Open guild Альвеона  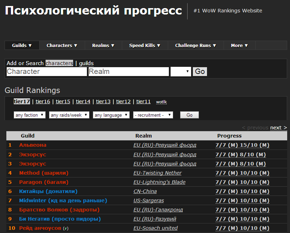(x=33, y=145)
